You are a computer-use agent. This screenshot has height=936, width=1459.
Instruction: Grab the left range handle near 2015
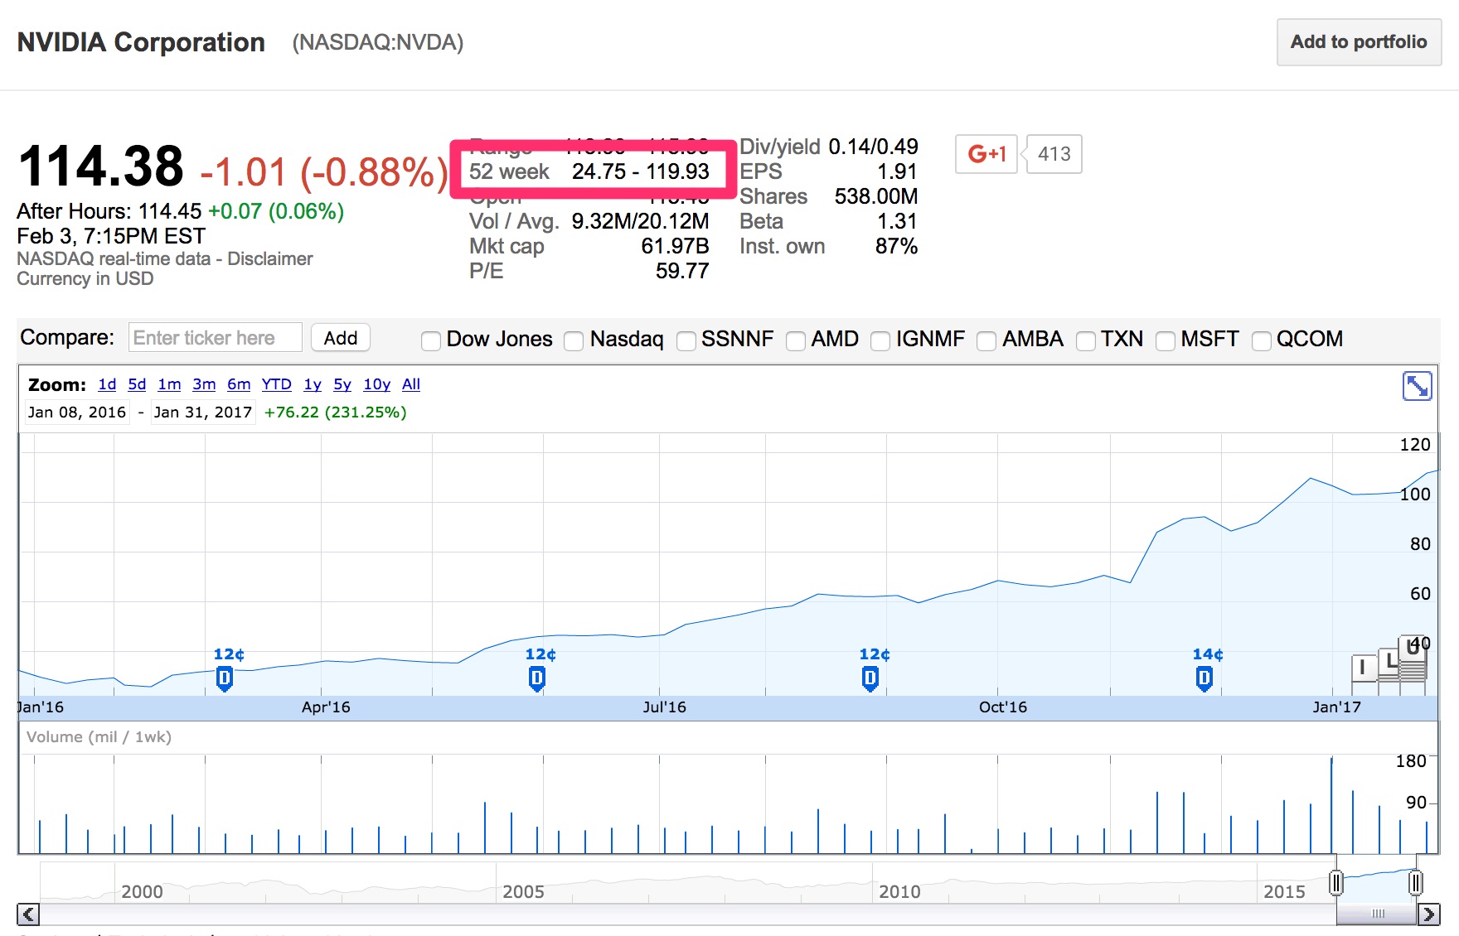(x=1335, y=883)
